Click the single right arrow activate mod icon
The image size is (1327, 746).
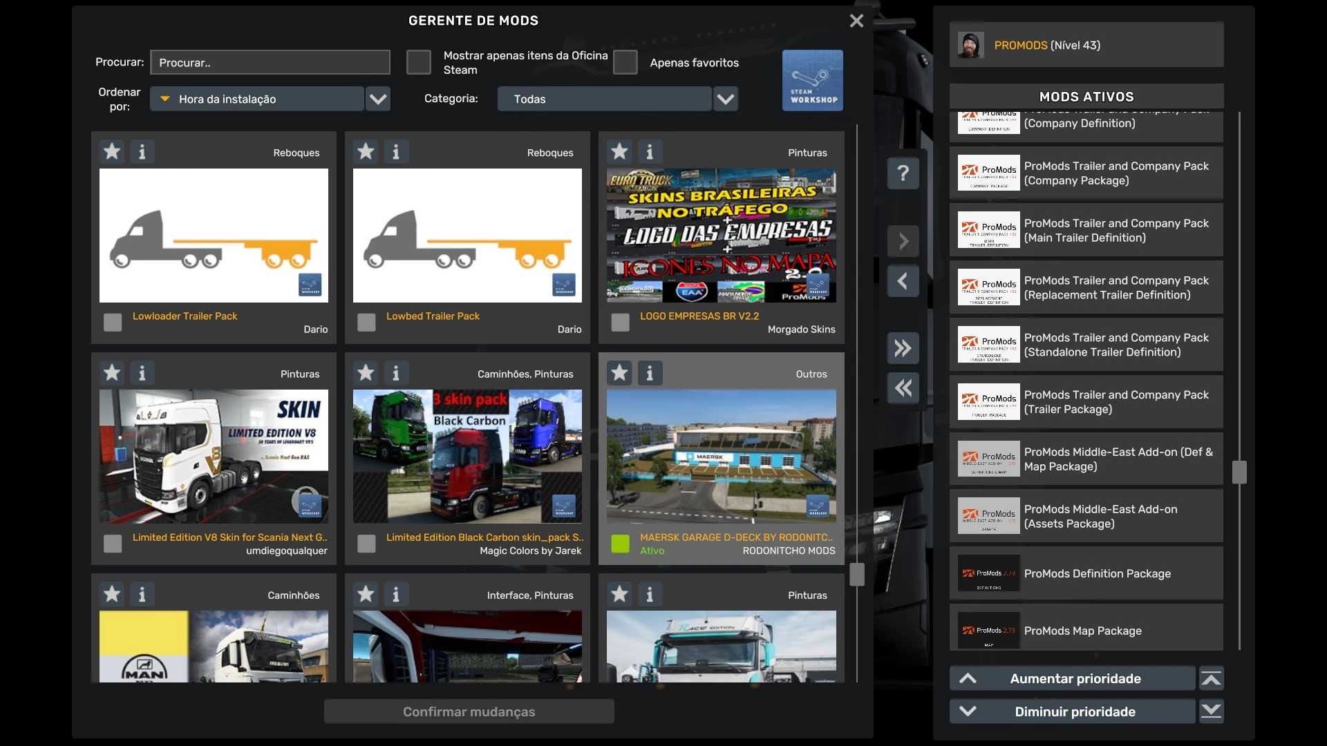[x=903, y=242]
